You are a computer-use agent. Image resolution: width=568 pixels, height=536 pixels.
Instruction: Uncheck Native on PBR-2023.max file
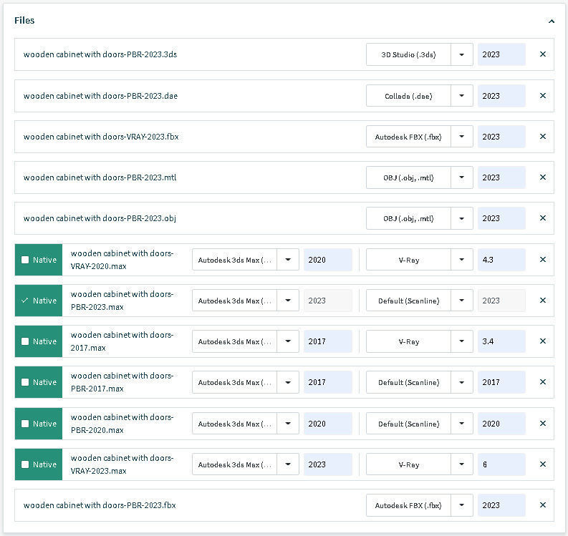pos(25,301)
